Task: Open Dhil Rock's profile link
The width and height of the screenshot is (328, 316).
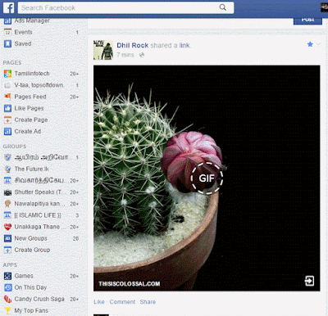Action: tap(133, 45)
